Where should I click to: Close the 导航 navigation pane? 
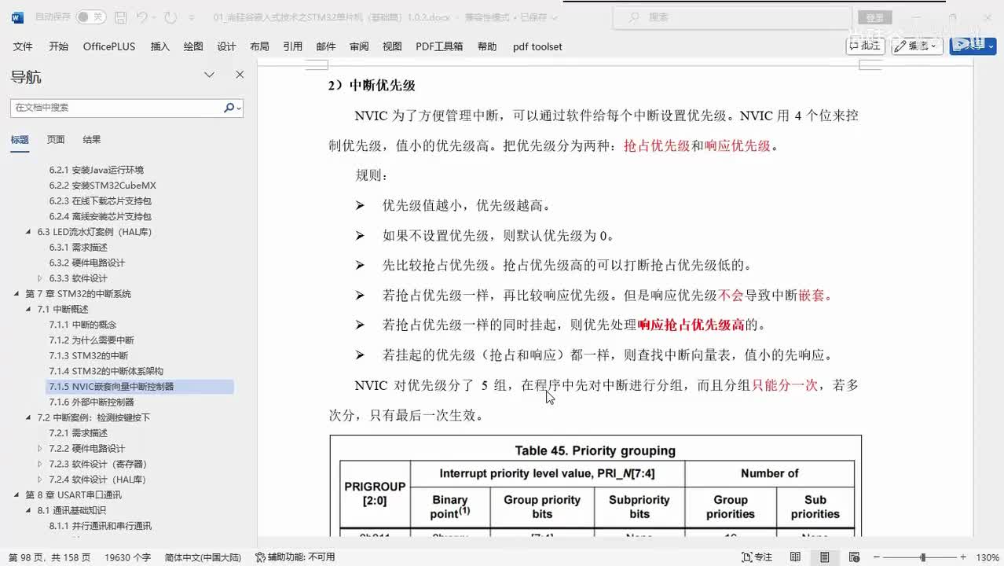pos(240,75)
